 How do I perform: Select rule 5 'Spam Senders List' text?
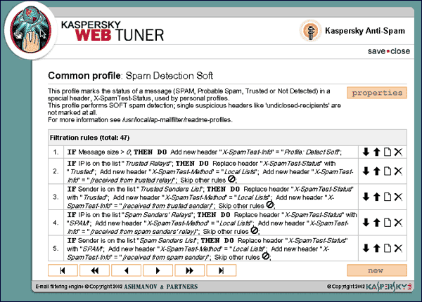click(167, 240)
